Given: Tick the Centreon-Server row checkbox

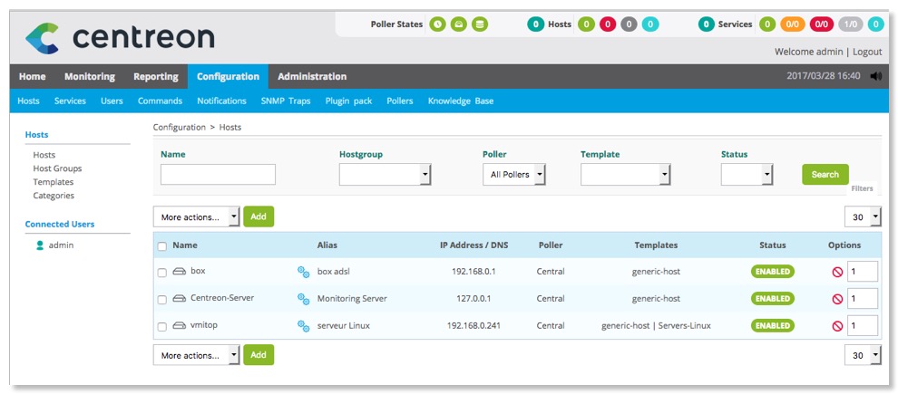Looking at the screenshot, I should point(162,299).
